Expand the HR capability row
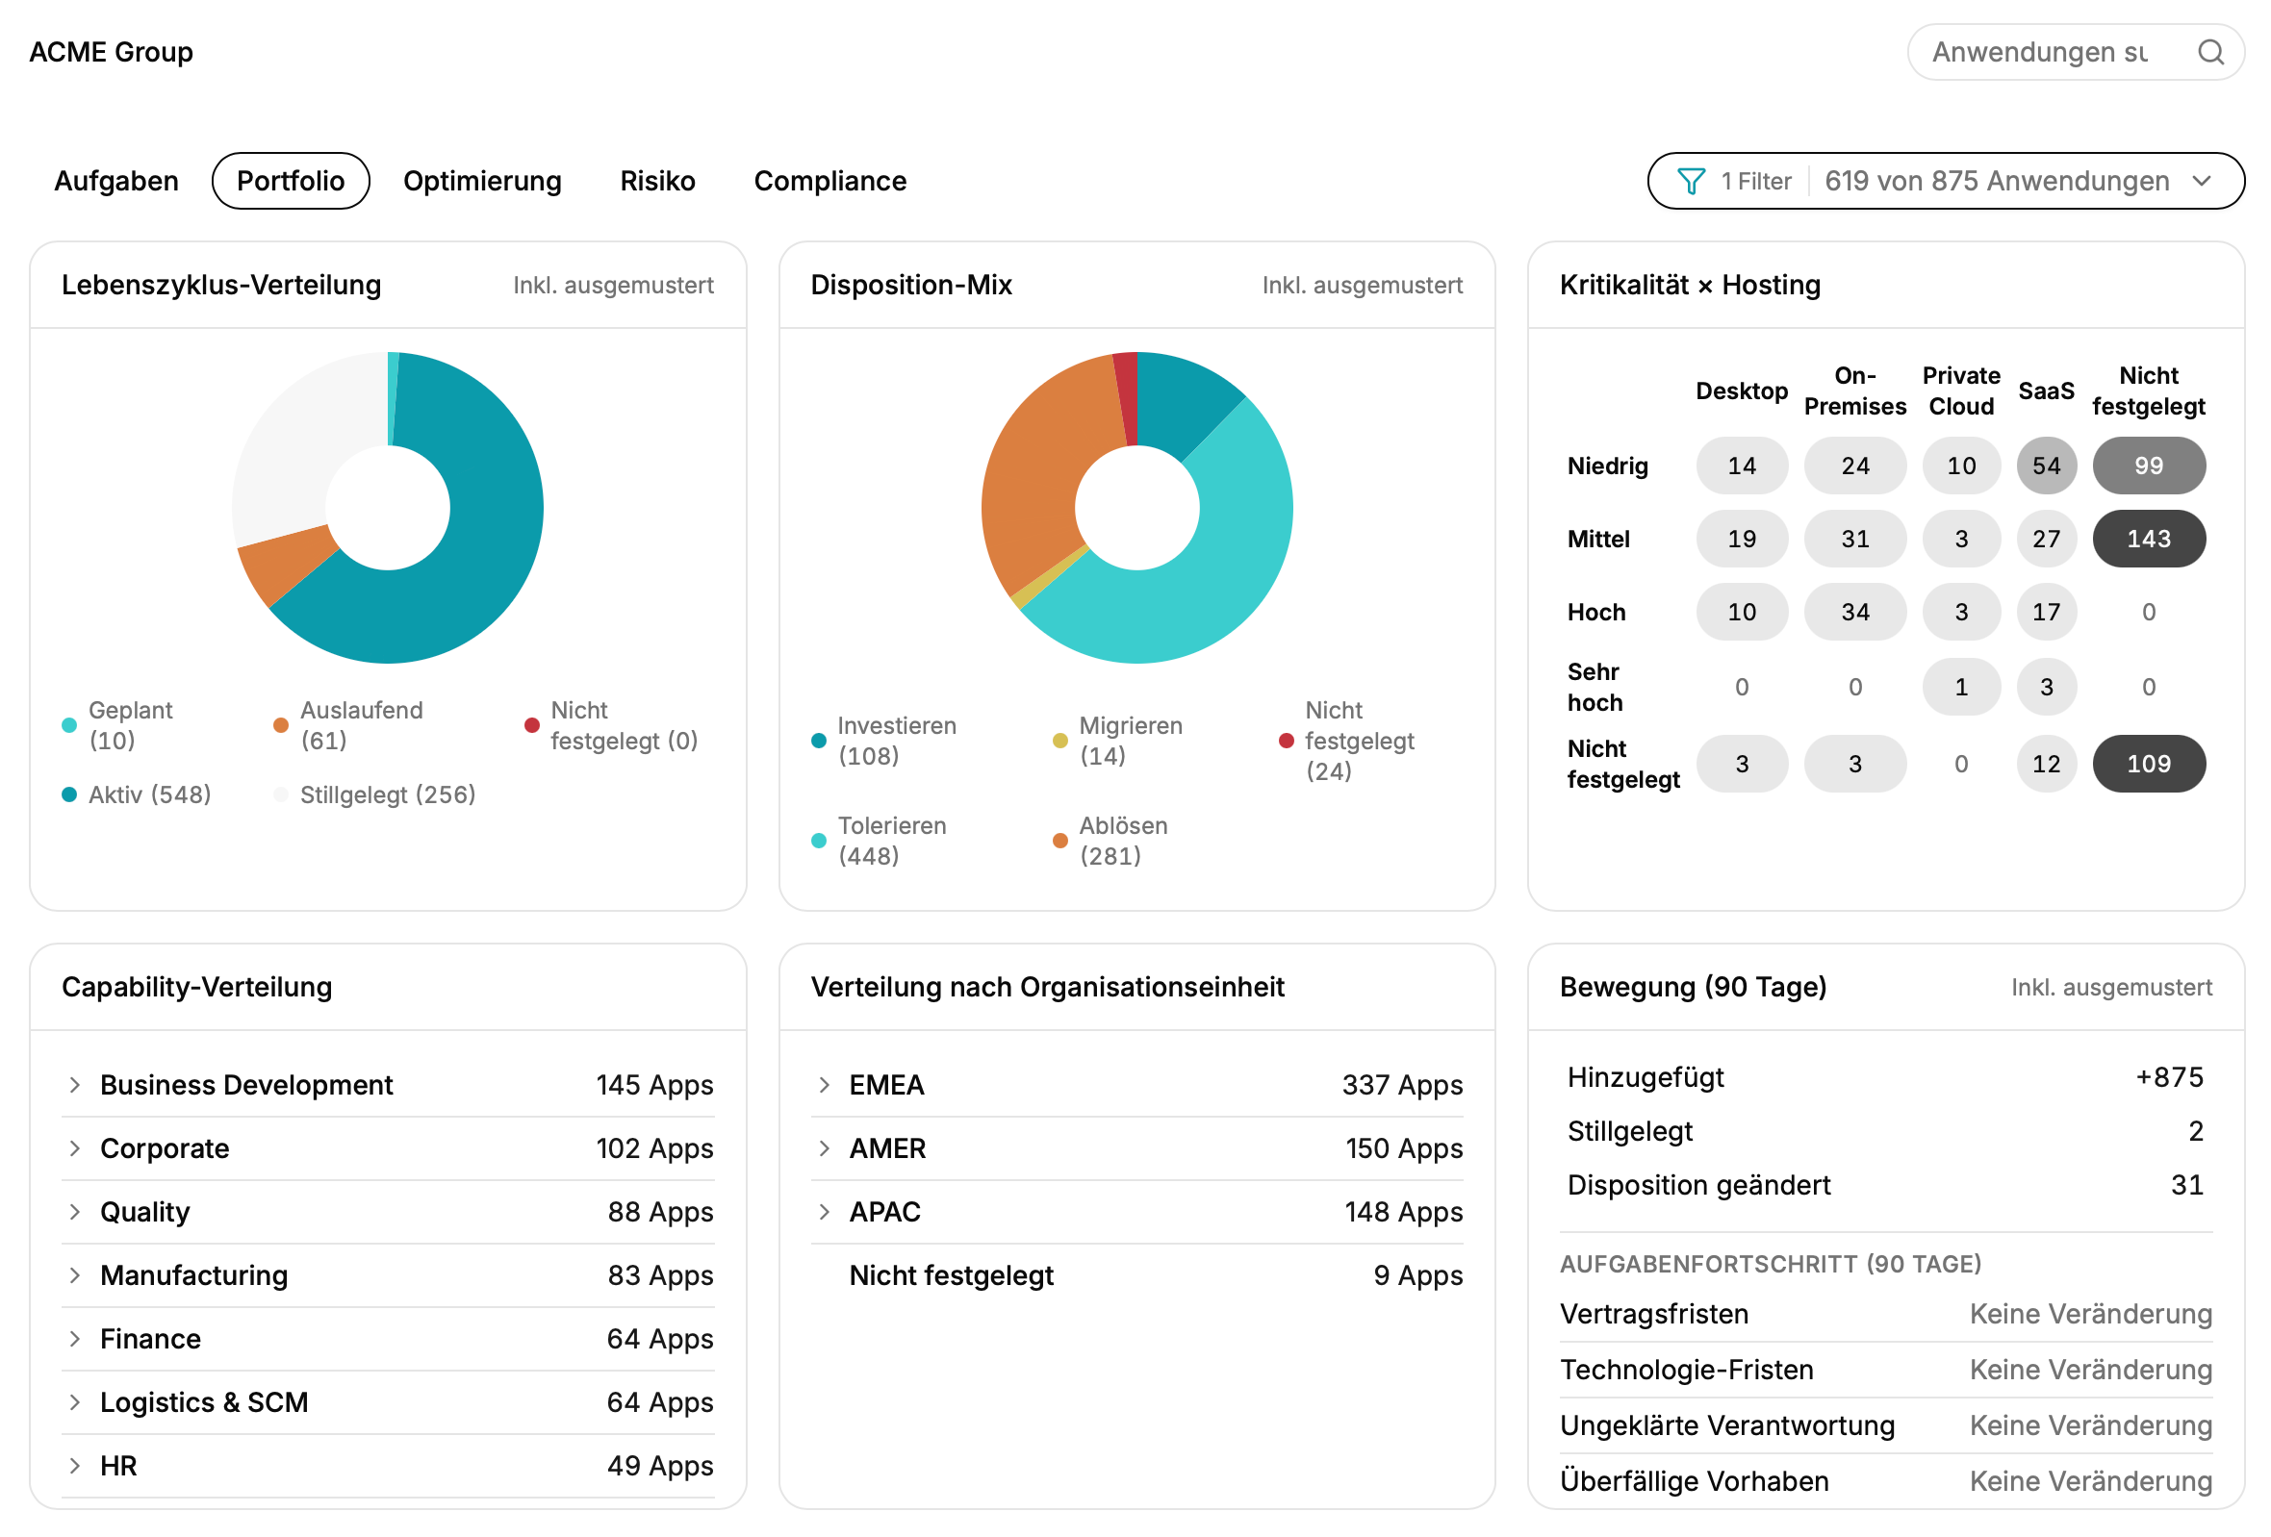Screen dimensions: 2271x1537 (x=388, y=1466)
